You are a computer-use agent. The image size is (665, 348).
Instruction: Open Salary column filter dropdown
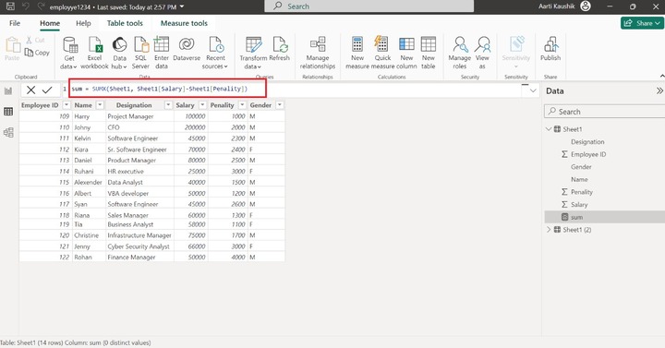(x=202, y=105)
